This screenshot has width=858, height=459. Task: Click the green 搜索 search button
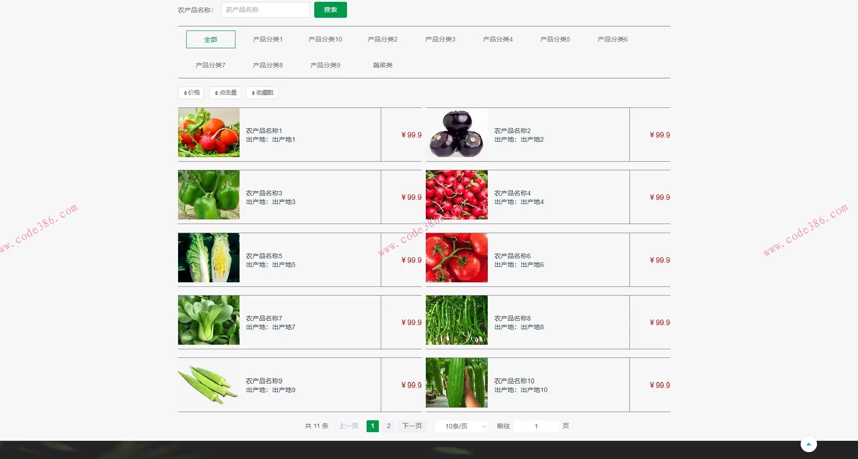[x=331, y=10]
